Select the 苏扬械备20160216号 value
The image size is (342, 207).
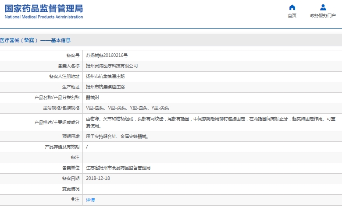coord(107,56)
